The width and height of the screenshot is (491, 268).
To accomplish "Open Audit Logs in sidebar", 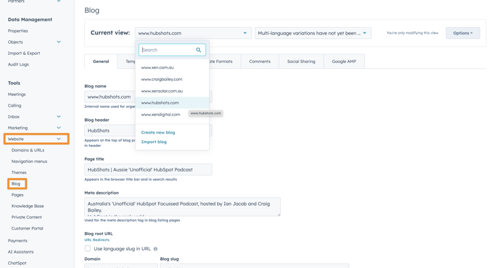I will pos(18,64).
